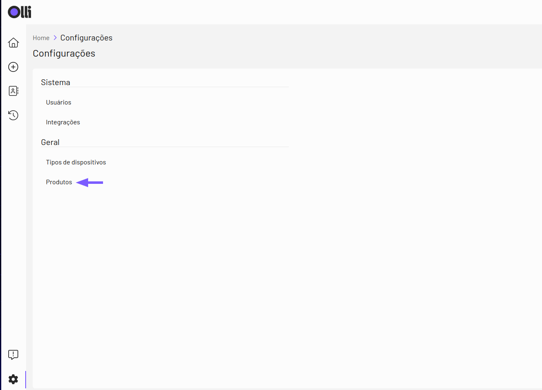
Task: Click the Sistema section heading
Action: (x=55, y=82)
